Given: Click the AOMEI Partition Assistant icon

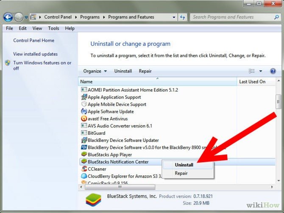Looking at the screenshot, I should [84, 90].
